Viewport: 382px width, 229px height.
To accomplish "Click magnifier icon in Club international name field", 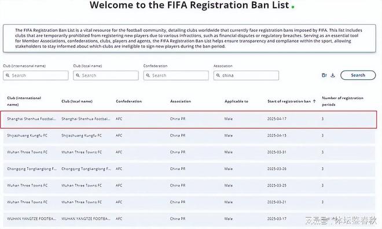I will coord(8,75).
